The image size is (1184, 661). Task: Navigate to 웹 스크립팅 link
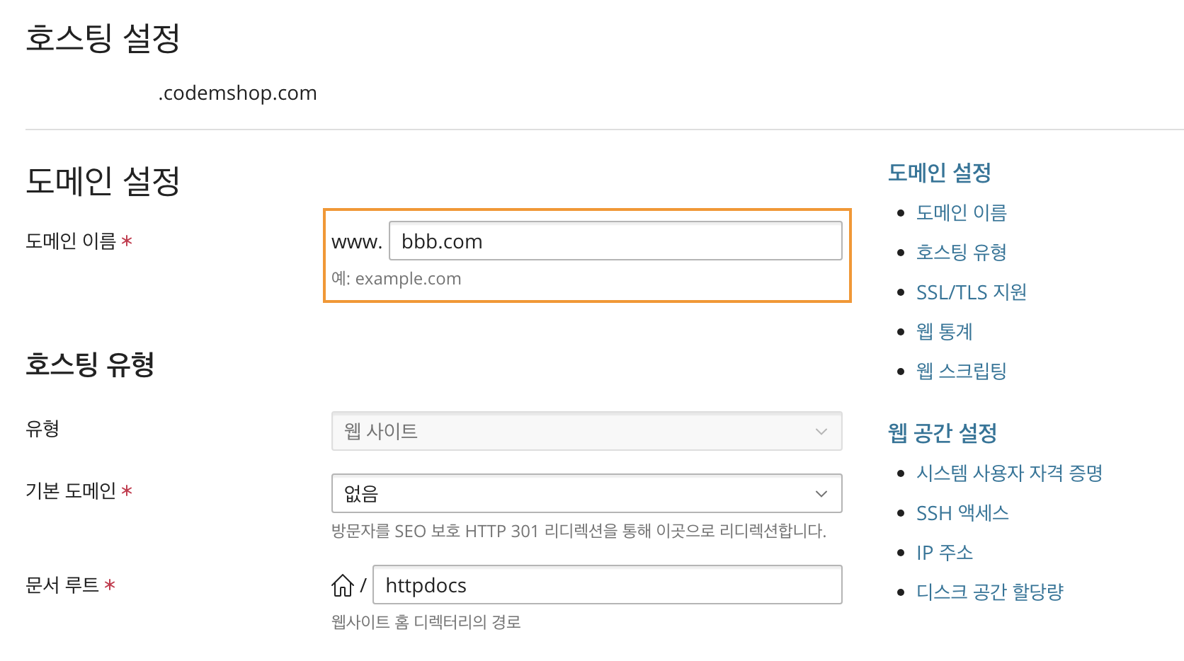click(961, 372)
